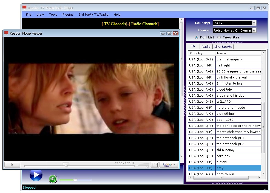Select the highlighted 'prey' entry

tap(224, 168)
